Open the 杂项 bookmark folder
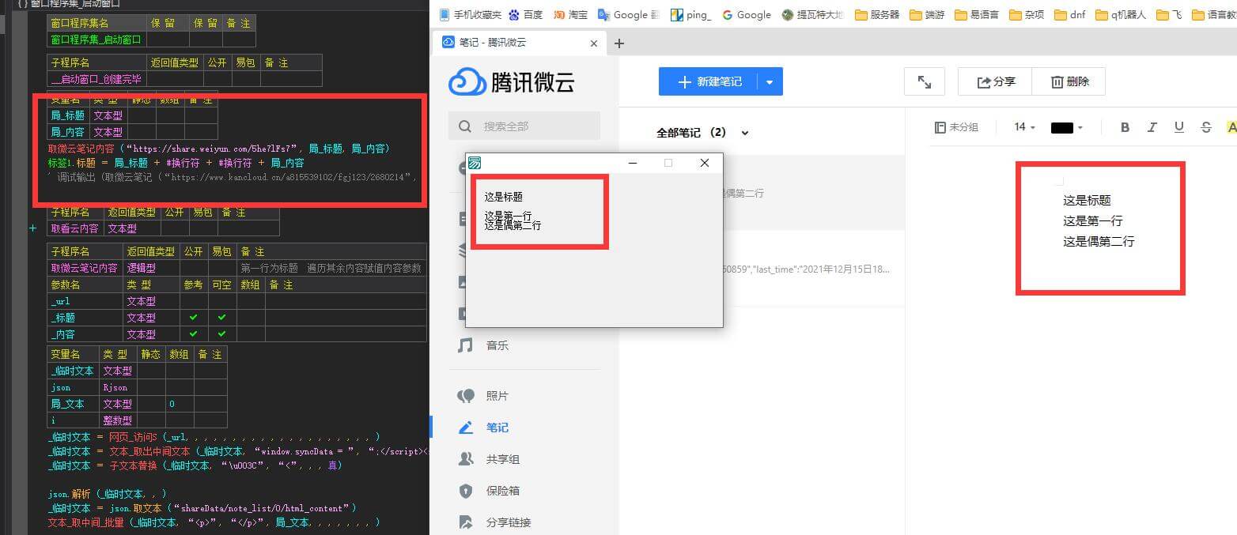 (x=1026, y=14)
